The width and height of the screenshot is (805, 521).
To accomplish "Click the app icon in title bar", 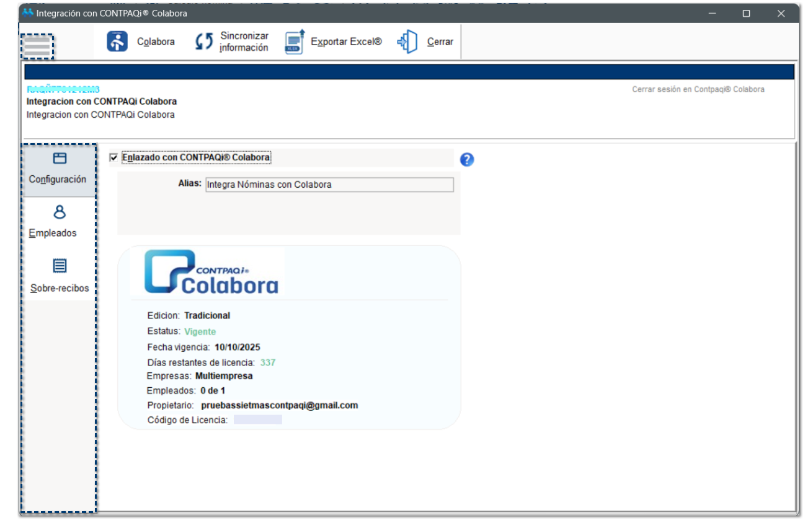I will click(27, 13).
